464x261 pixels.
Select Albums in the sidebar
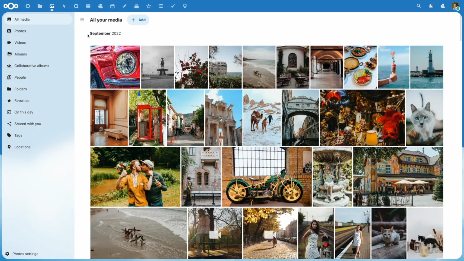click(21, 54)
